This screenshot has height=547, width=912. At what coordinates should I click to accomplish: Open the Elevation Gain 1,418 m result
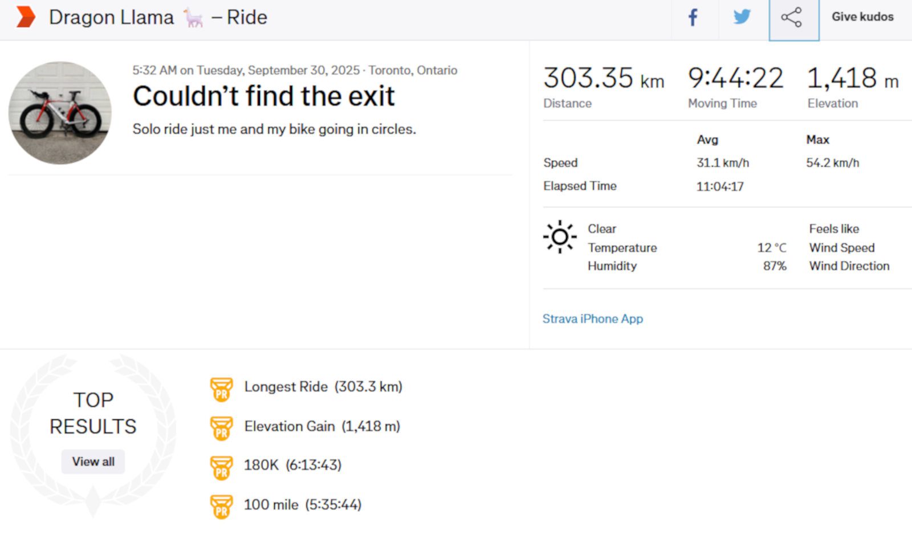pos(322,426)
